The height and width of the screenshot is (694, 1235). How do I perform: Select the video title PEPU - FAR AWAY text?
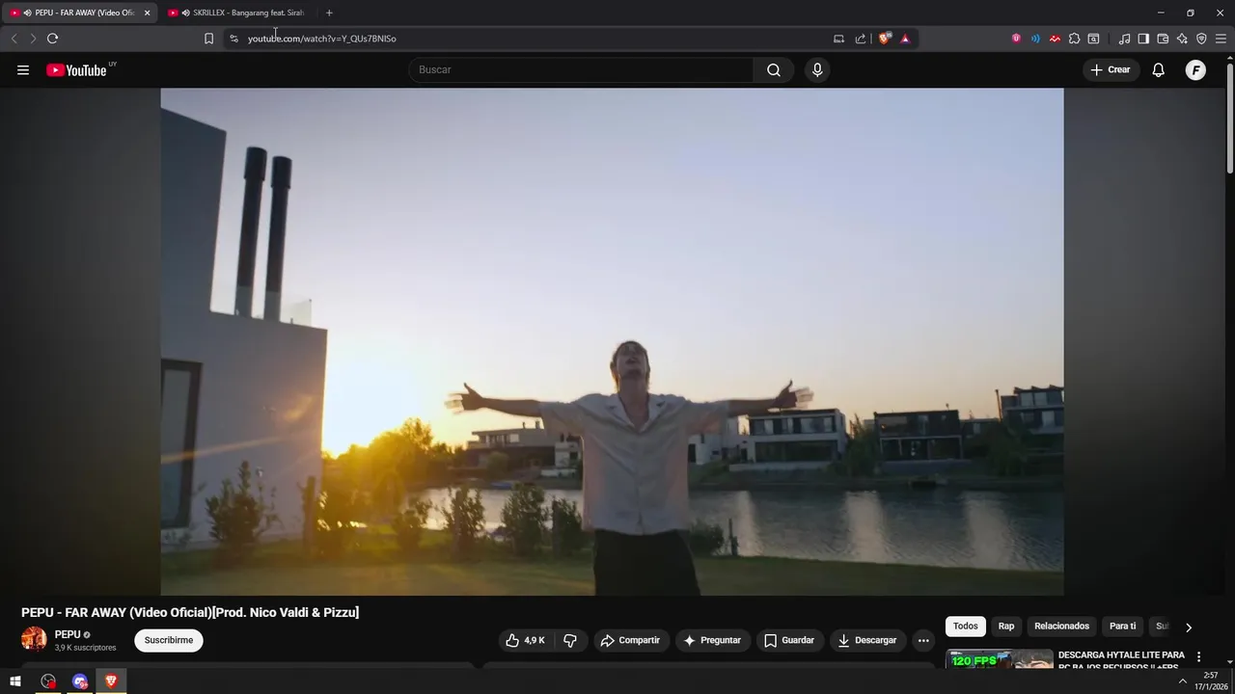pyautogui.click(x=190, y=612)
